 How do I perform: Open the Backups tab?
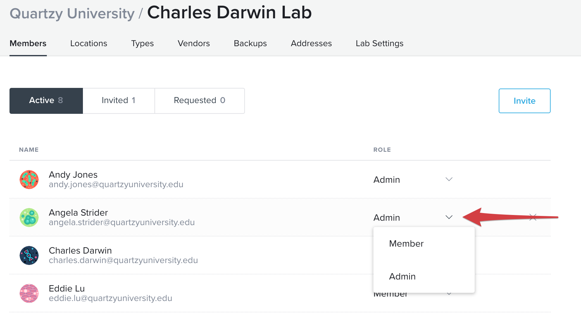(x=250, y=43)
